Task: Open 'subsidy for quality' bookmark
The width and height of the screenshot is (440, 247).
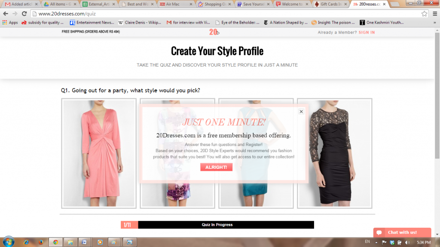Action: (x=43, y=22)
